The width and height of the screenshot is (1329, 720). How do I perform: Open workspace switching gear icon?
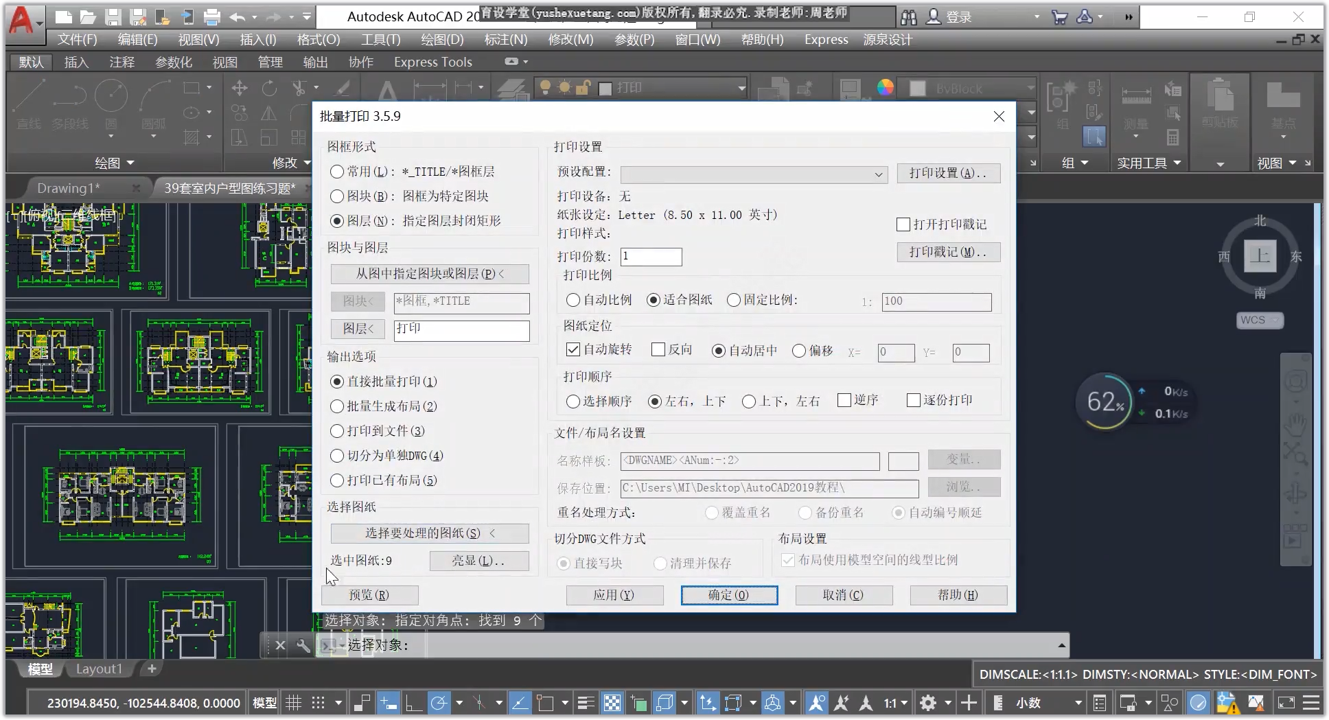[x=928, y=703]
